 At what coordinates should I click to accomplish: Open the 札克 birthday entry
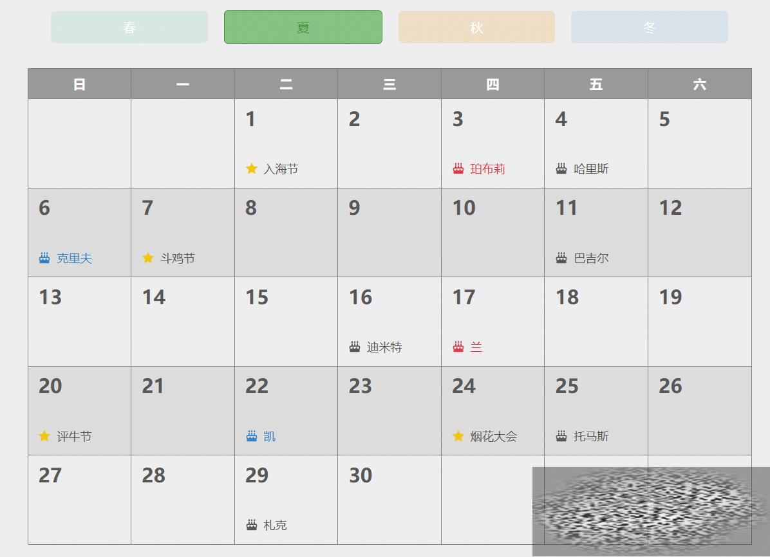(275, 525)
